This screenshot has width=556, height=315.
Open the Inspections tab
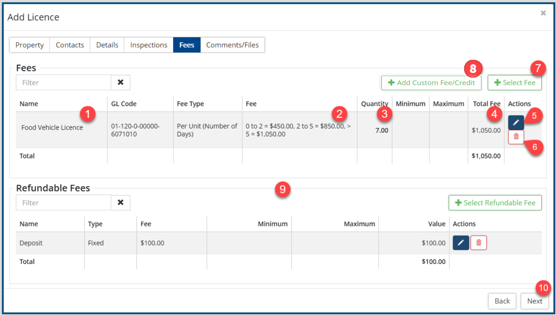point(149,45)
